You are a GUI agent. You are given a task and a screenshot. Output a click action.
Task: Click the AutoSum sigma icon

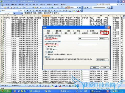(x=55, y=8)
